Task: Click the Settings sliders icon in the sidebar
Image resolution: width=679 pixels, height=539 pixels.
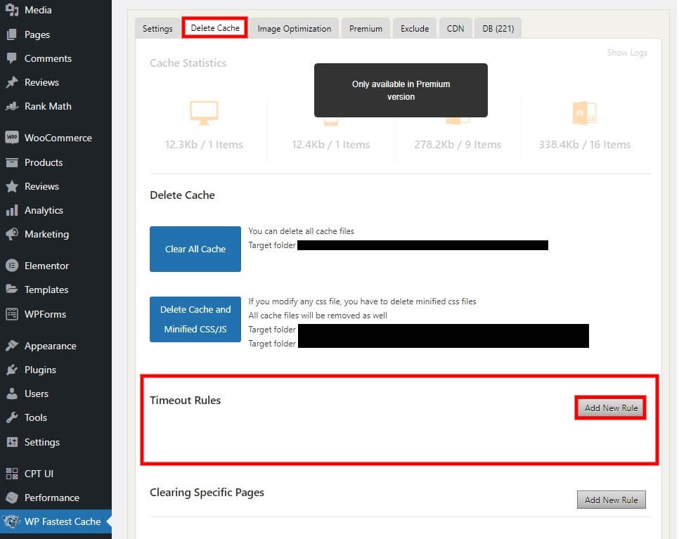Action: 12,442
